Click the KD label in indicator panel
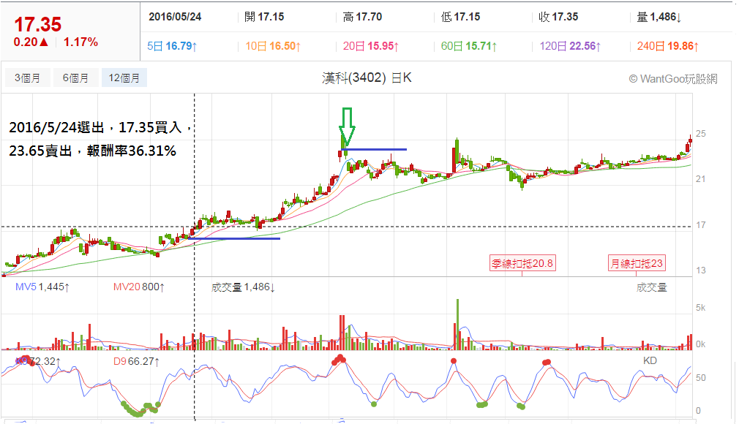739x424 pixels. click(650, 361)
